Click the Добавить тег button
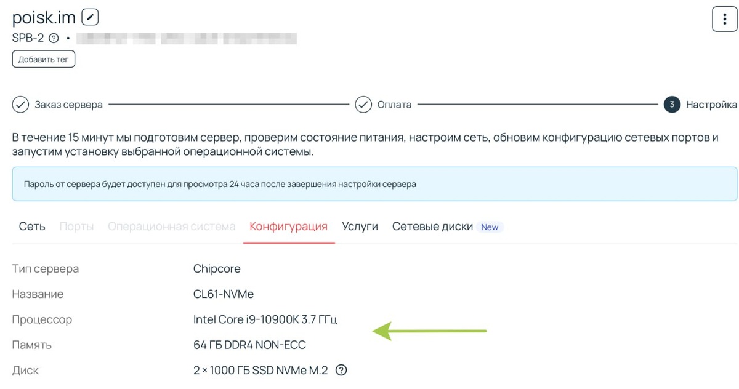The image size is (739, 389). click(x=44, y=60)
